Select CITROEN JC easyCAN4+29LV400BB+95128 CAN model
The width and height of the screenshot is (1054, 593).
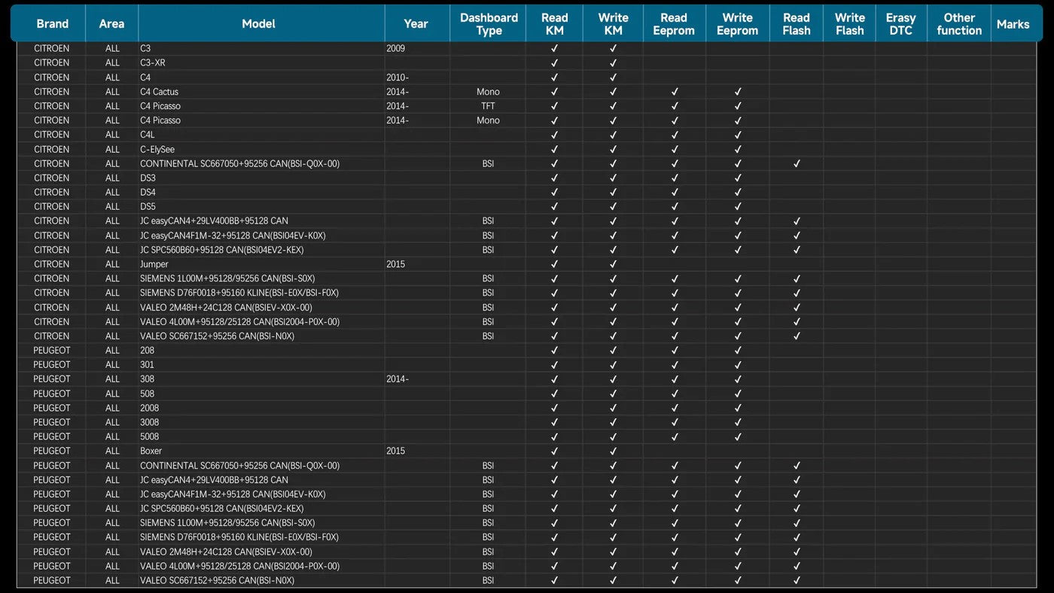(261, 221)
